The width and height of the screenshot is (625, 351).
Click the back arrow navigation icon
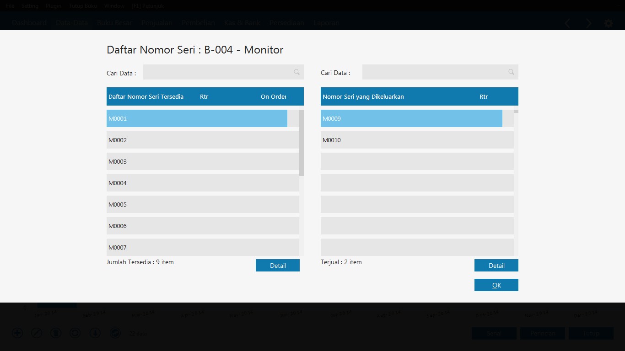[567, 23]
